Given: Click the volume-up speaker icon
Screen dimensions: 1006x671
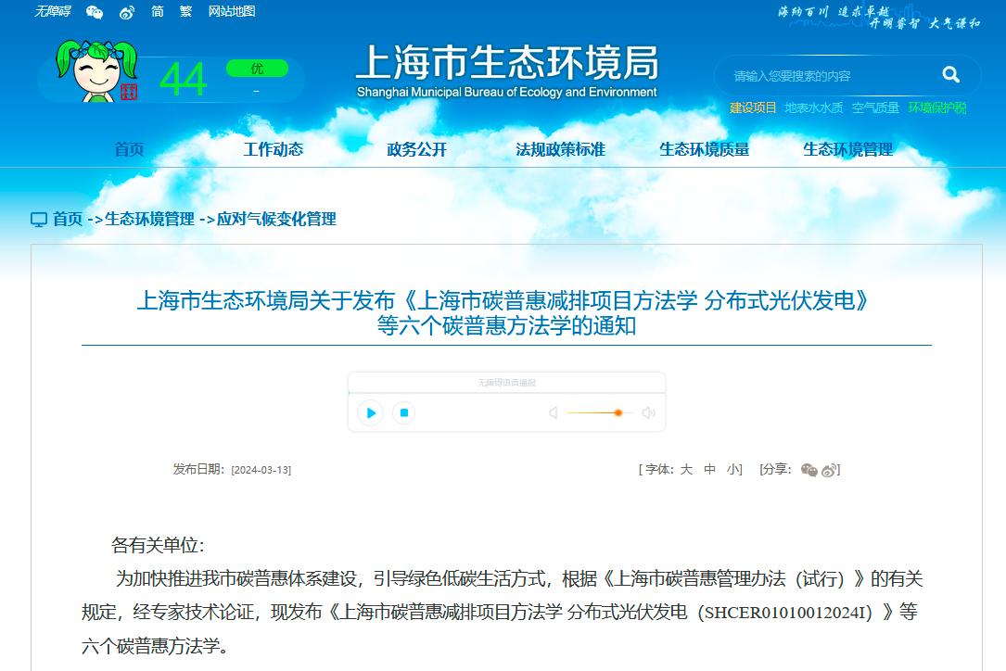Looking at the screenshot, I should coord(649,412).
